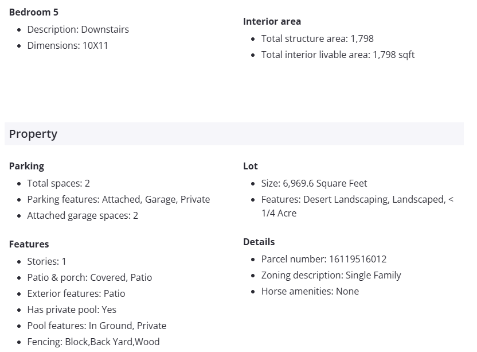Click the lot Size 6,969.6 Square Feet entry
The image size is (477, 352).
click(x=314, y=183)
